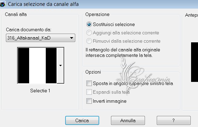Click the Canali alfa group label
The image size is (198, 127).
16,15
